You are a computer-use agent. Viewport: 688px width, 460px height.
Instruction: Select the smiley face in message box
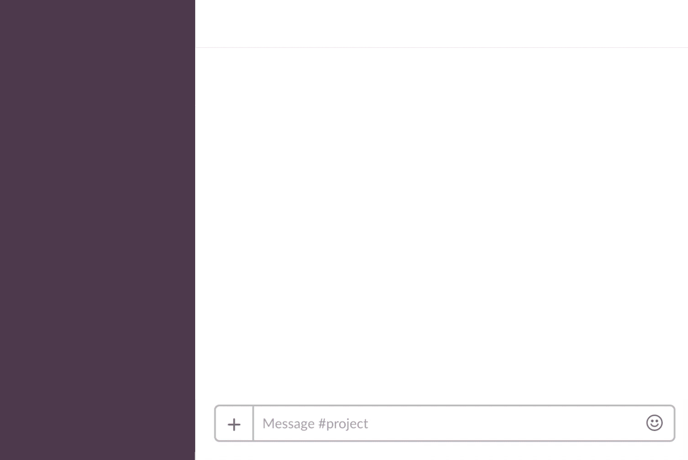coord(654,423)
